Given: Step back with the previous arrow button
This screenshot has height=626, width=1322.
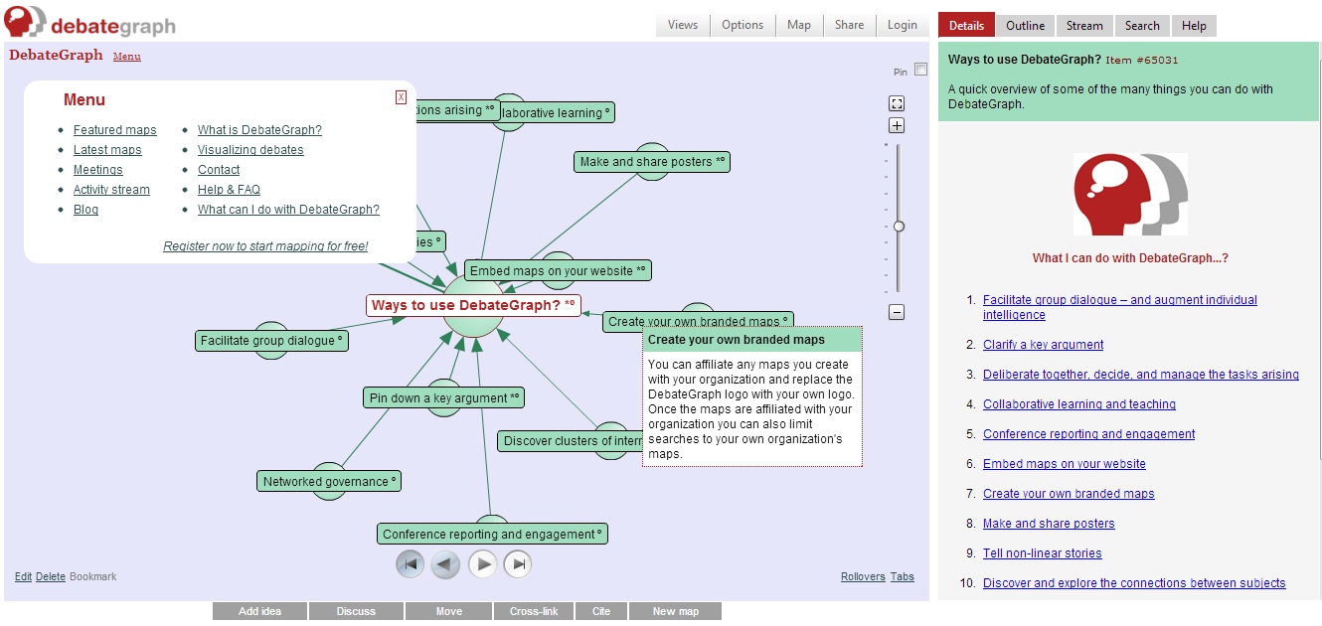Looking at the screenshot, I should click(x=445, y=564).
